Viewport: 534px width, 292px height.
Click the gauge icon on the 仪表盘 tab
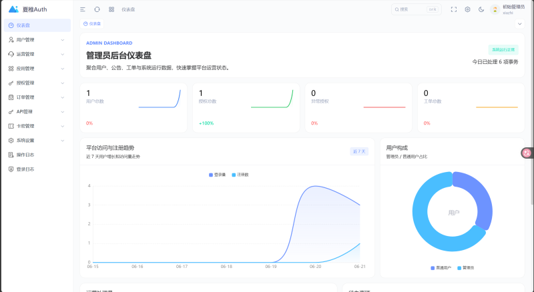click(x=85, y=24)
